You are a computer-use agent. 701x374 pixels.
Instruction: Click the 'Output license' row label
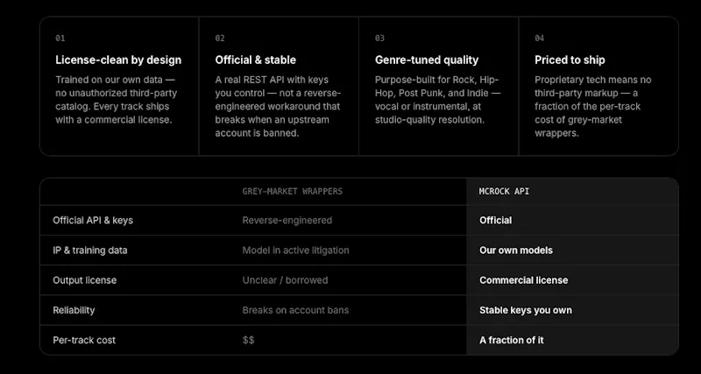coord(84,280)
